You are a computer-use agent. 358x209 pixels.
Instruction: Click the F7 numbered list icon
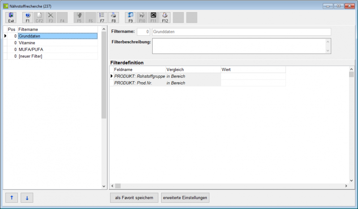pos(102,17)
